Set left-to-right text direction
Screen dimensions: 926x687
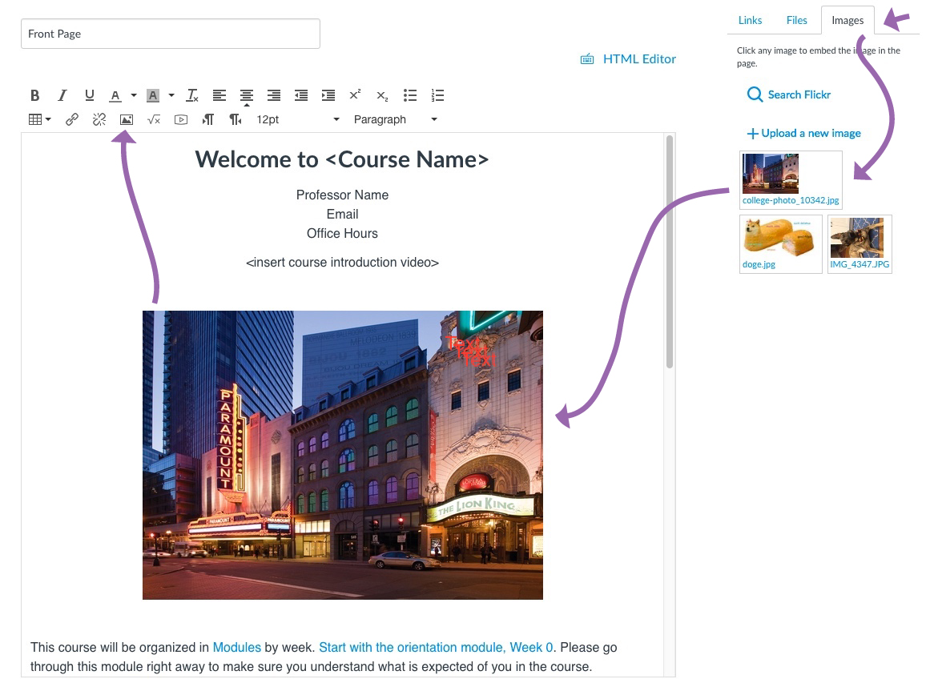(x=208, y=119)
